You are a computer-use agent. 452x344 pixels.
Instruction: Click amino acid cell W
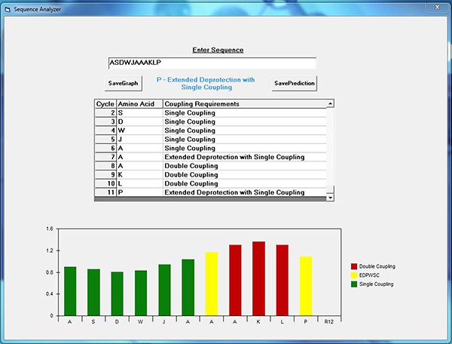pos(140,131)
